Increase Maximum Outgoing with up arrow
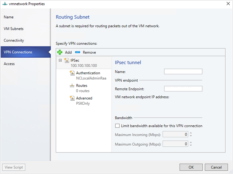 [191, 142]
